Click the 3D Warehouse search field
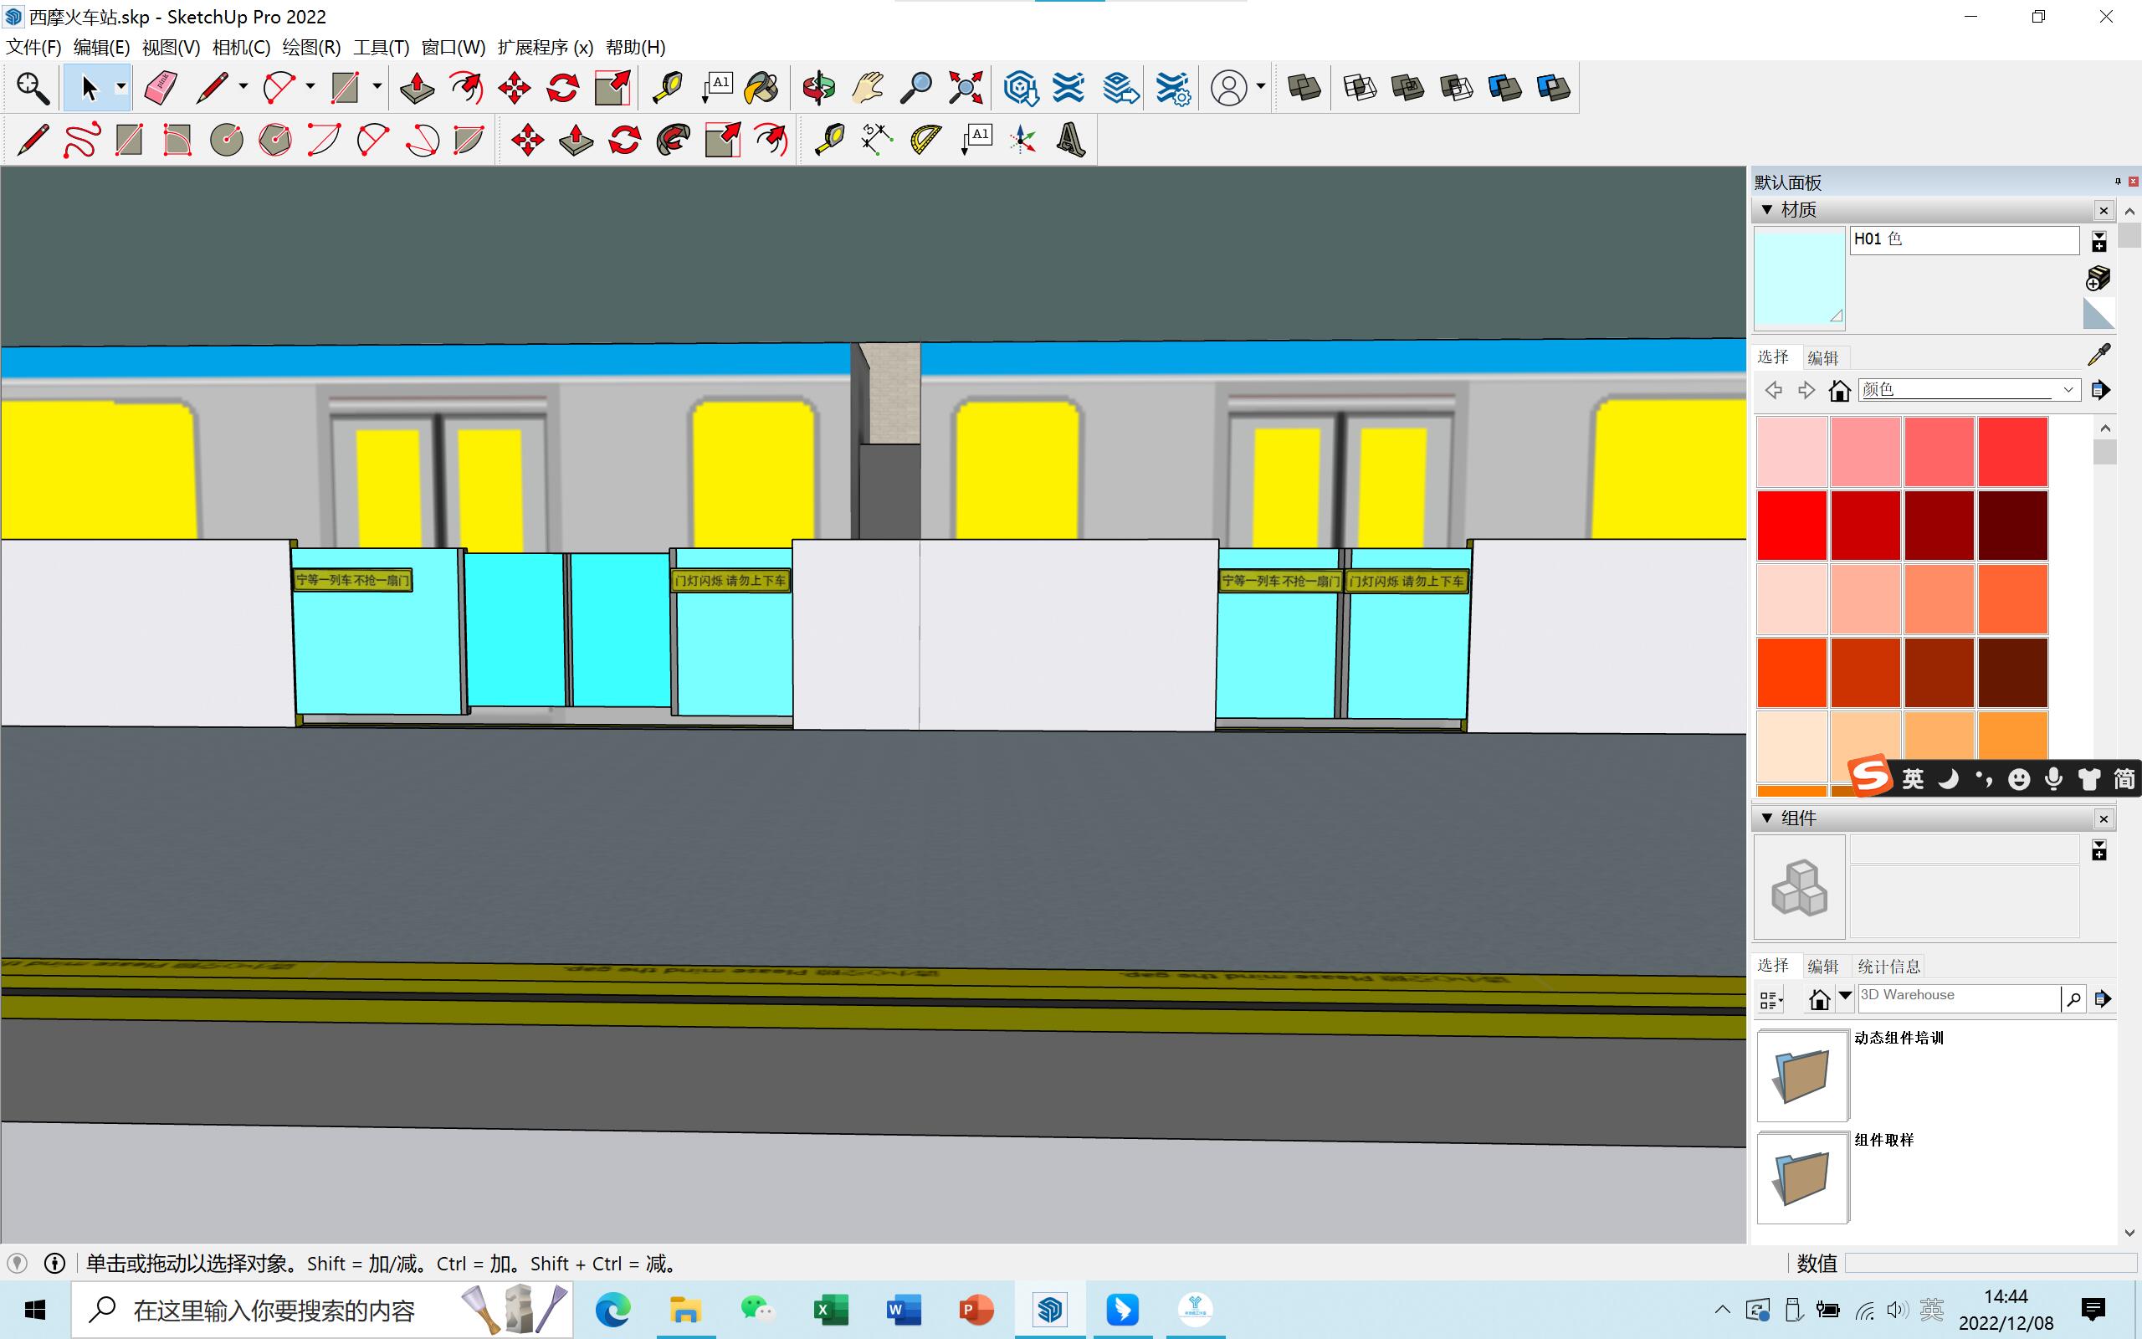 click(1959, 998)
